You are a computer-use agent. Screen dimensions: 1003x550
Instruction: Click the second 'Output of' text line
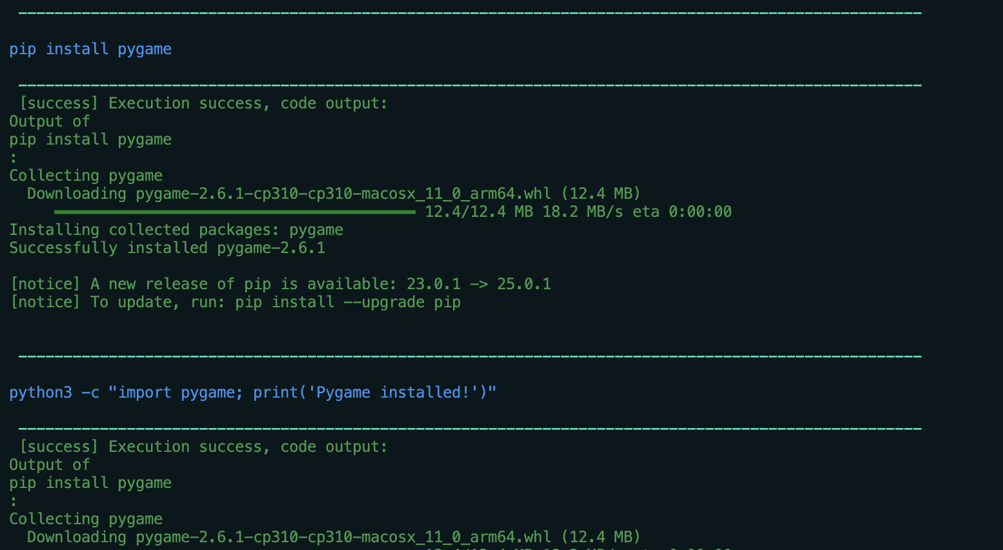[x=50, y=465]
